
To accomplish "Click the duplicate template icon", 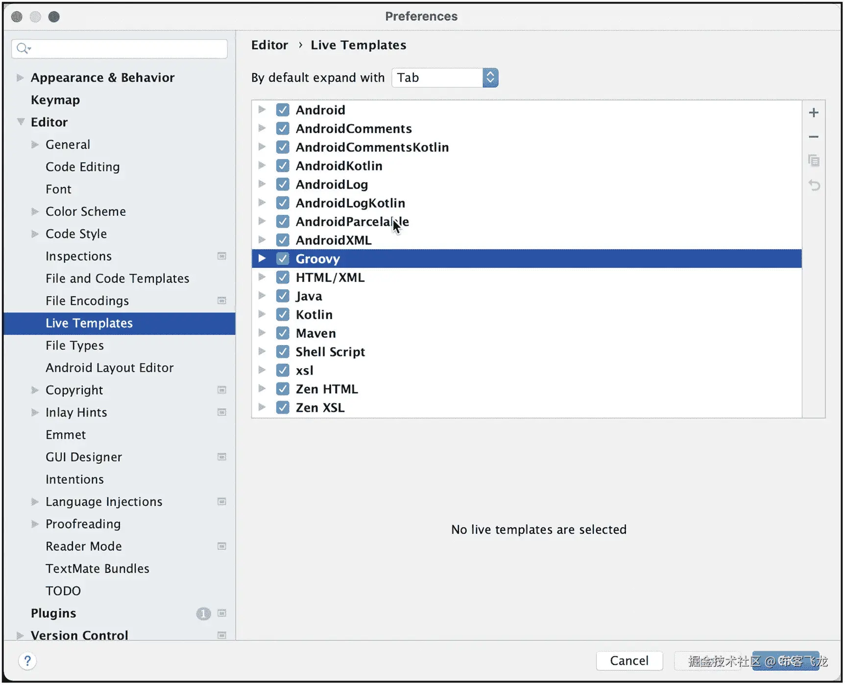I will pos(813,161).
